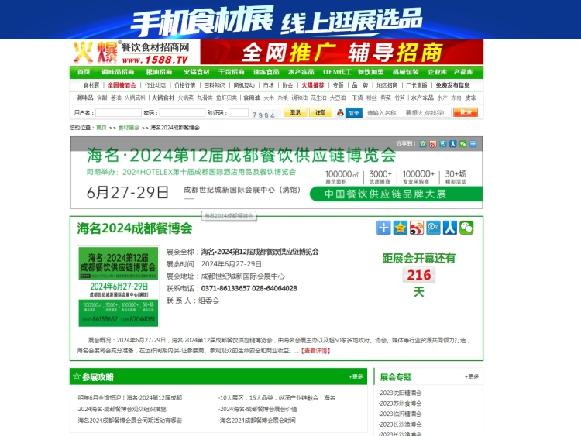This screenshot has height=436, width=581.
Task: Click into the 密码 password field
Action: [182, 112]
